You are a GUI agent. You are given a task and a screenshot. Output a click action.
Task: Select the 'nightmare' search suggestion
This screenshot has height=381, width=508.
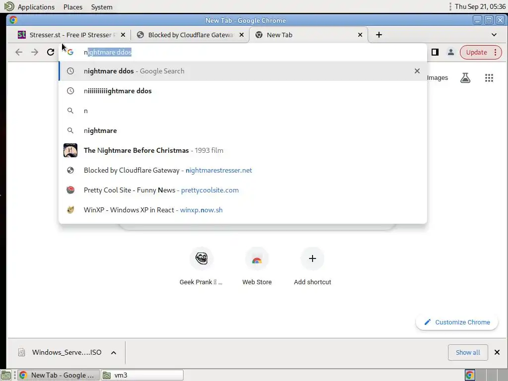point(243,130)
